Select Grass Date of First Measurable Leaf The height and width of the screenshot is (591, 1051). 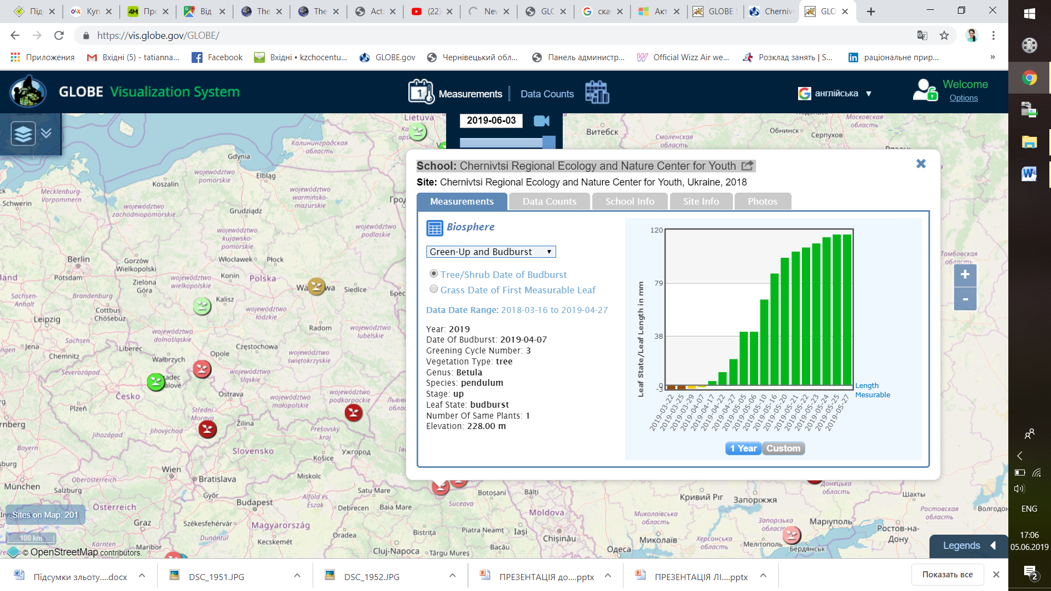tap(434, 289)
